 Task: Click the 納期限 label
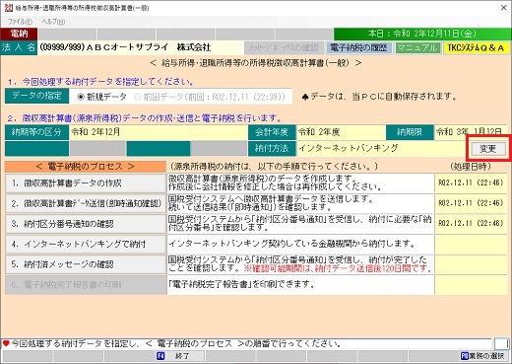pos(410,132)
